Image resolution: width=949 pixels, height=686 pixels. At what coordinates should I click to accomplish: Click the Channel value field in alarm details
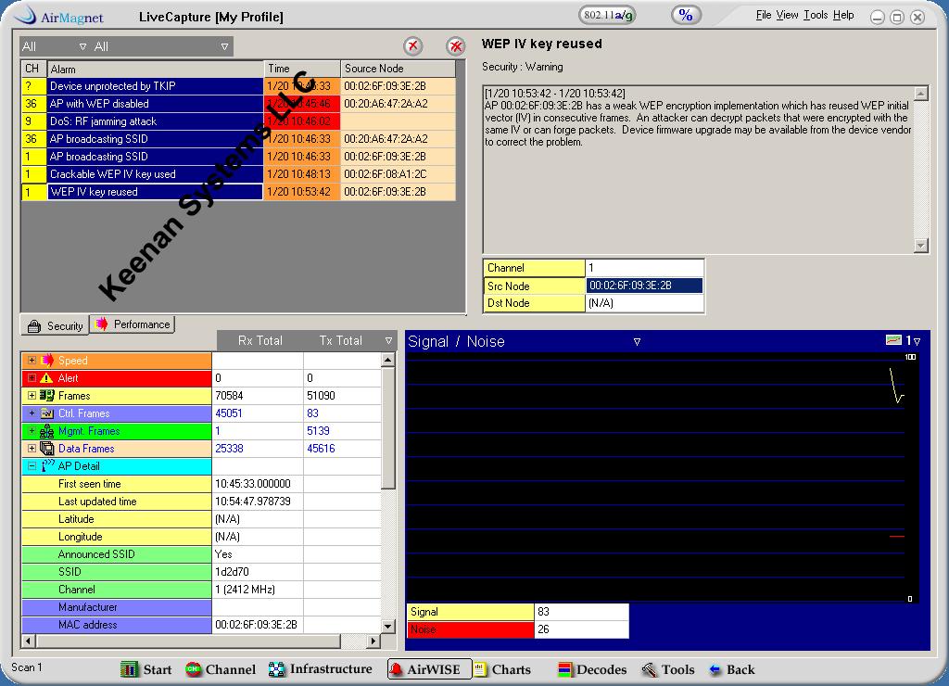(x=644, y=268)
